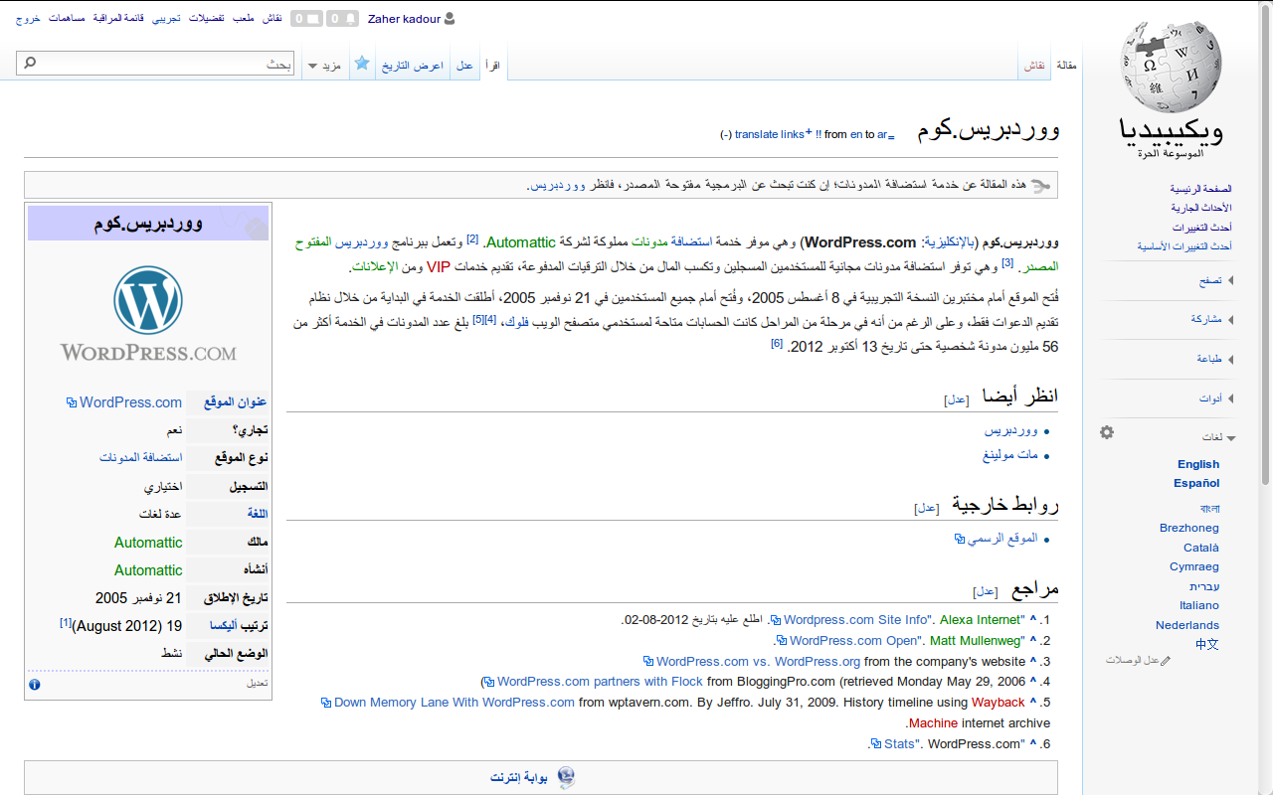Click تعديل link at infobox bottom
Image resolution: width=1273 pixels, height=795 pixels.
258,684
